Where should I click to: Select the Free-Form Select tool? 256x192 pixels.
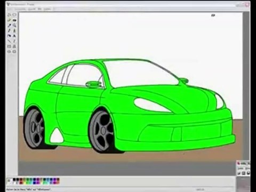coord(9,15)
